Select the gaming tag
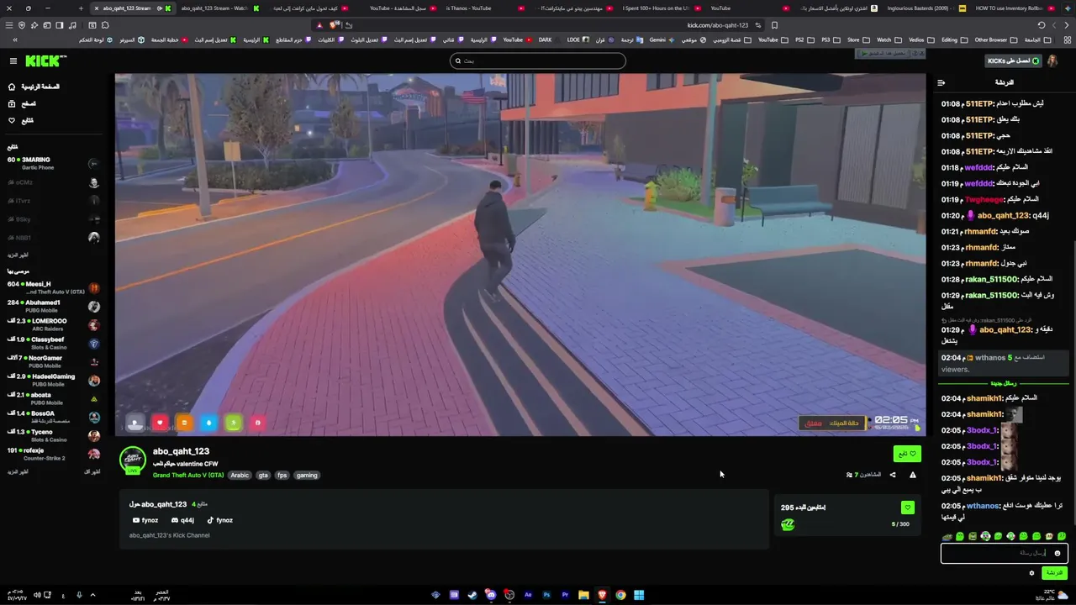Image resolution: width=1076 pixels, height=605 pixels. 307,475
